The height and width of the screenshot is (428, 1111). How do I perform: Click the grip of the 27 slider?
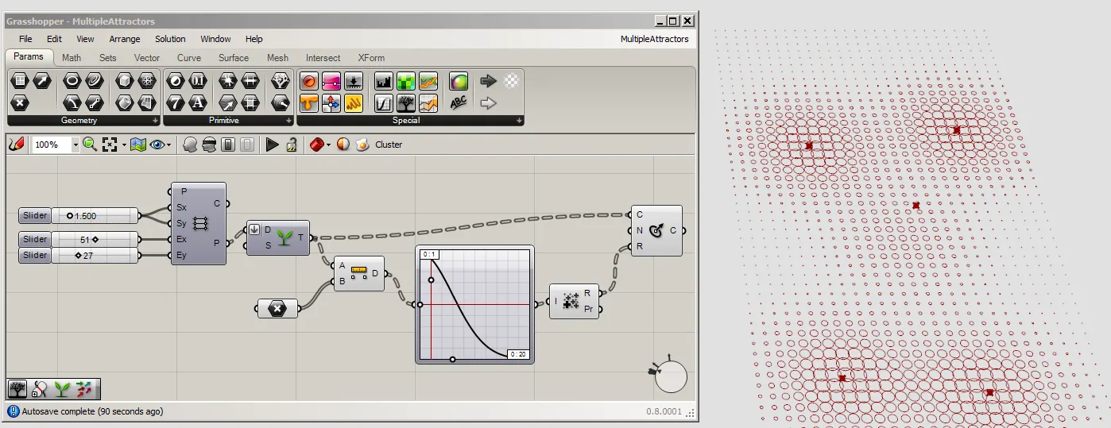(78, 255)
